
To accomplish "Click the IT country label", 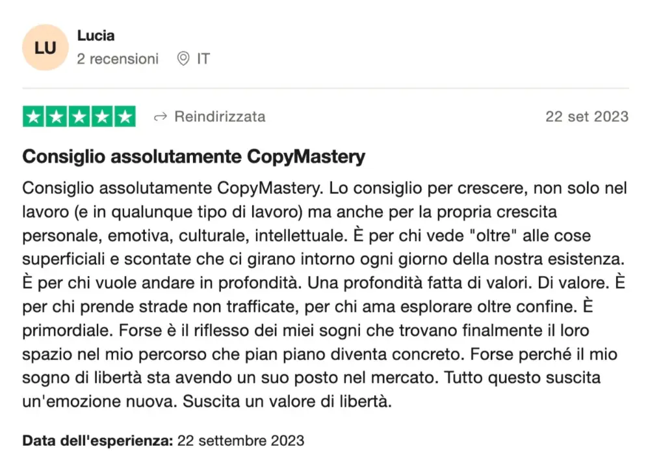I will coord(203,59).
